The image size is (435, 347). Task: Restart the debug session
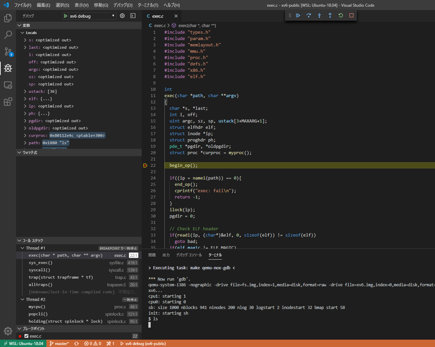[341, 15]
